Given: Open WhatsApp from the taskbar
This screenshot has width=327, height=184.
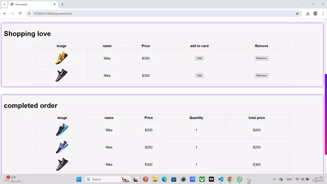Looking at the screenshot, I should click(239, 179).
